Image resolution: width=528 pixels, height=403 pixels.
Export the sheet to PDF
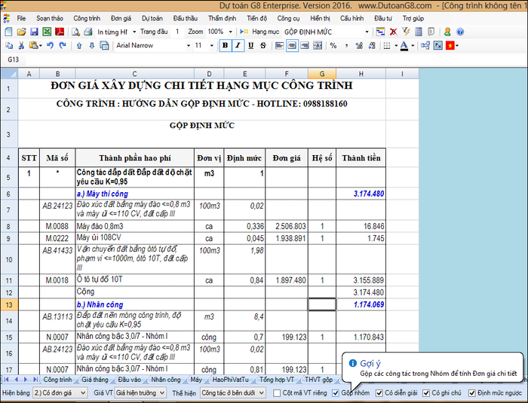point(59,32)
